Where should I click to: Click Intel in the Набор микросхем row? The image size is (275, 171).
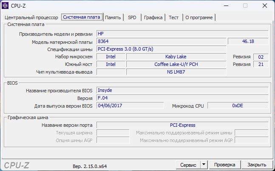coord(111,57)
